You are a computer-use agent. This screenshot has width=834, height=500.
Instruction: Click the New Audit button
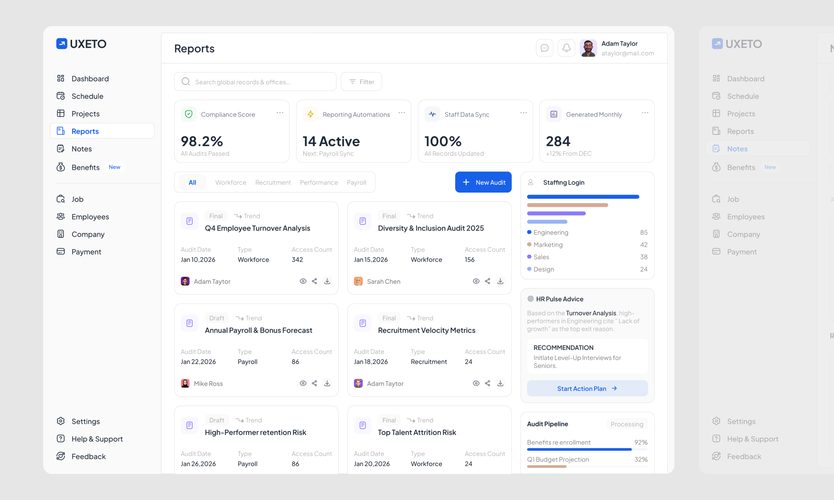point(483,182)
